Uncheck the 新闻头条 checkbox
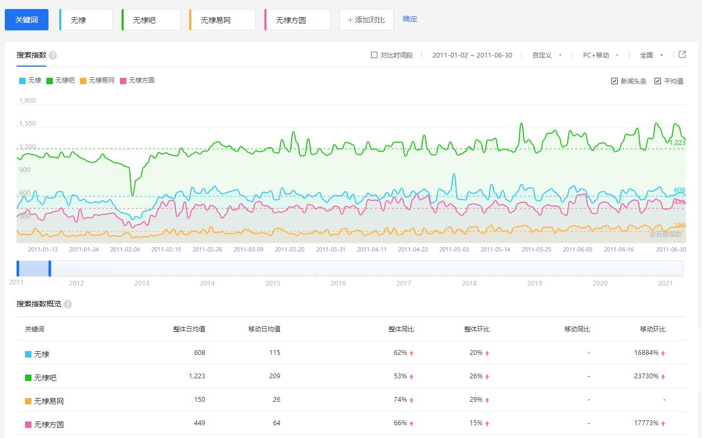 [x=615, y=81]
